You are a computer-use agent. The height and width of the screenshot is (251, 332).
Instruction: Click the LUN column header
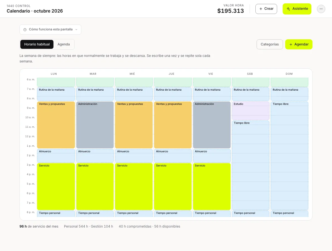click(x=54, y=74)
